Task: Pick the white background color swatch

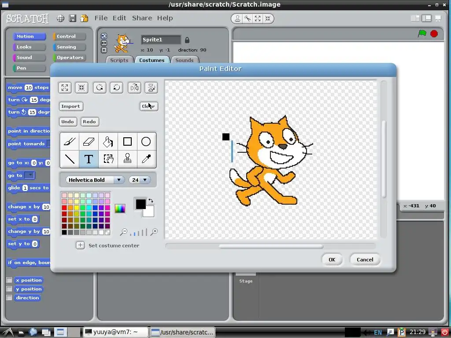Action: 150,213
